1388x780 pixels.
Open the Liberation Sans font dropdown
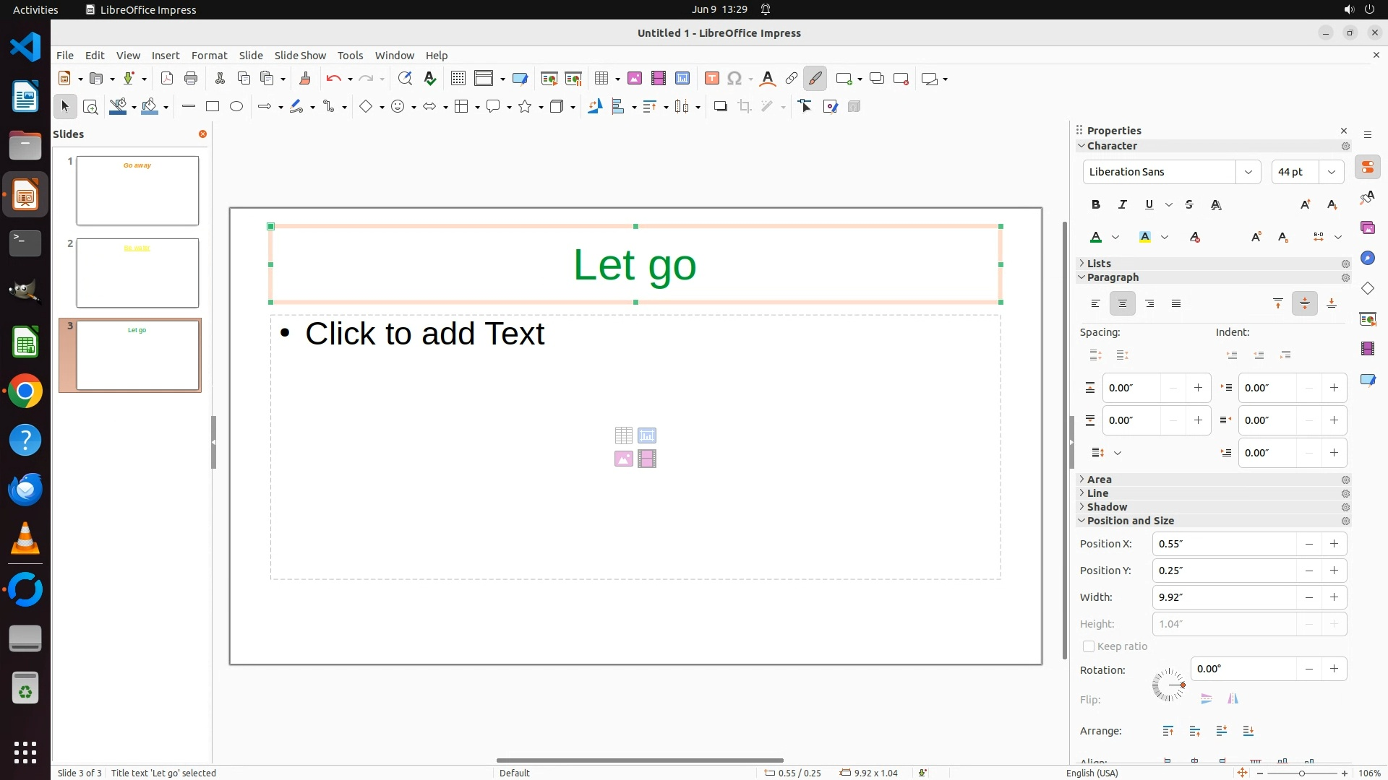click(1248, 172)
